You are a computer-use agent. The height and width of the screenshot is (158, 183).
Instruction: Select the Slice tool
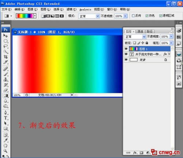click(x=5, y=62)
